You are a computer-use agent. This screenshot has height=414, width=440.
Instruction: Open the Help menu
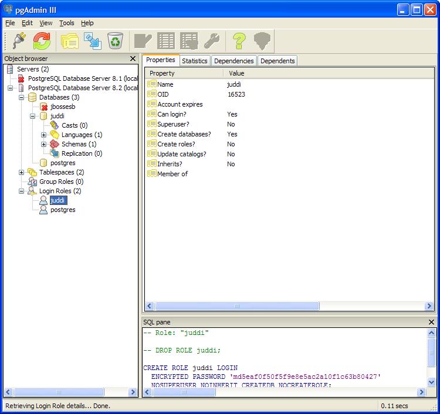pyautogui.click(x=87, y=23)
